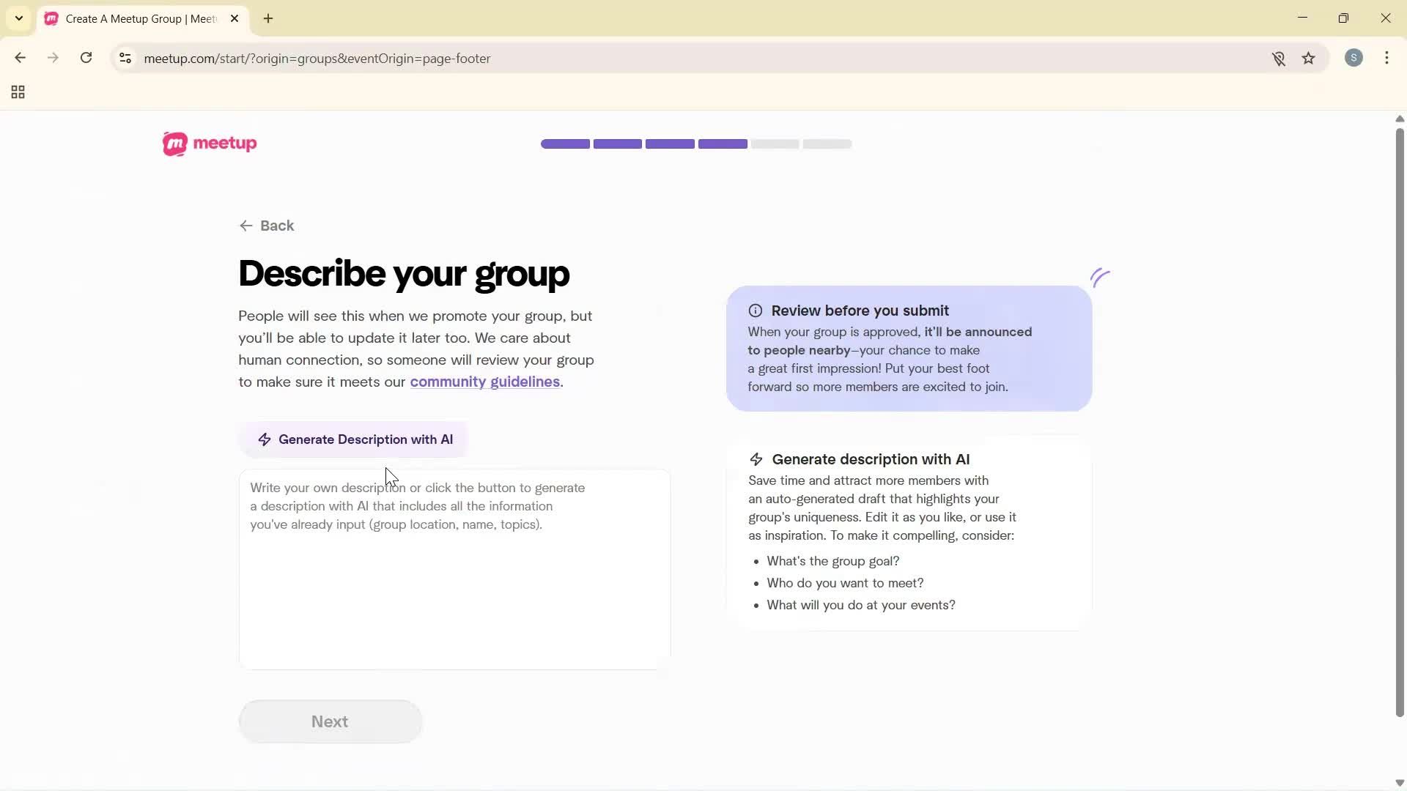Open a new browser tab with plus button
This screenshot has width=1407, height=791.
point(268,19)
